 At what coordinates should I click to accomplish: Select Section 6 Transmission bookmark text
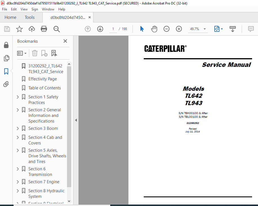pos(40,172)
